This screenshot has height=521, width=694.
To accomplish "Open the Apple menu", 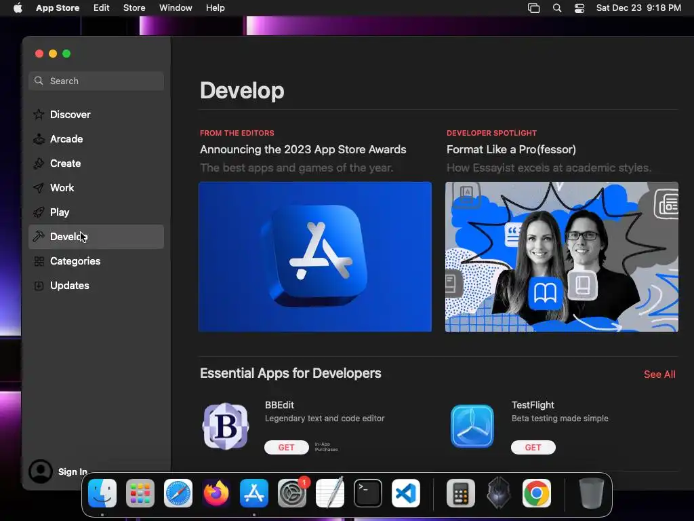I will [18, 7].
